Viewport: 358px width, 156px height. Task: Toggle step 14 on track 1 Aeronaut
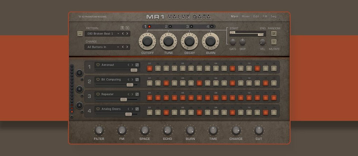(x=257, y=68)
